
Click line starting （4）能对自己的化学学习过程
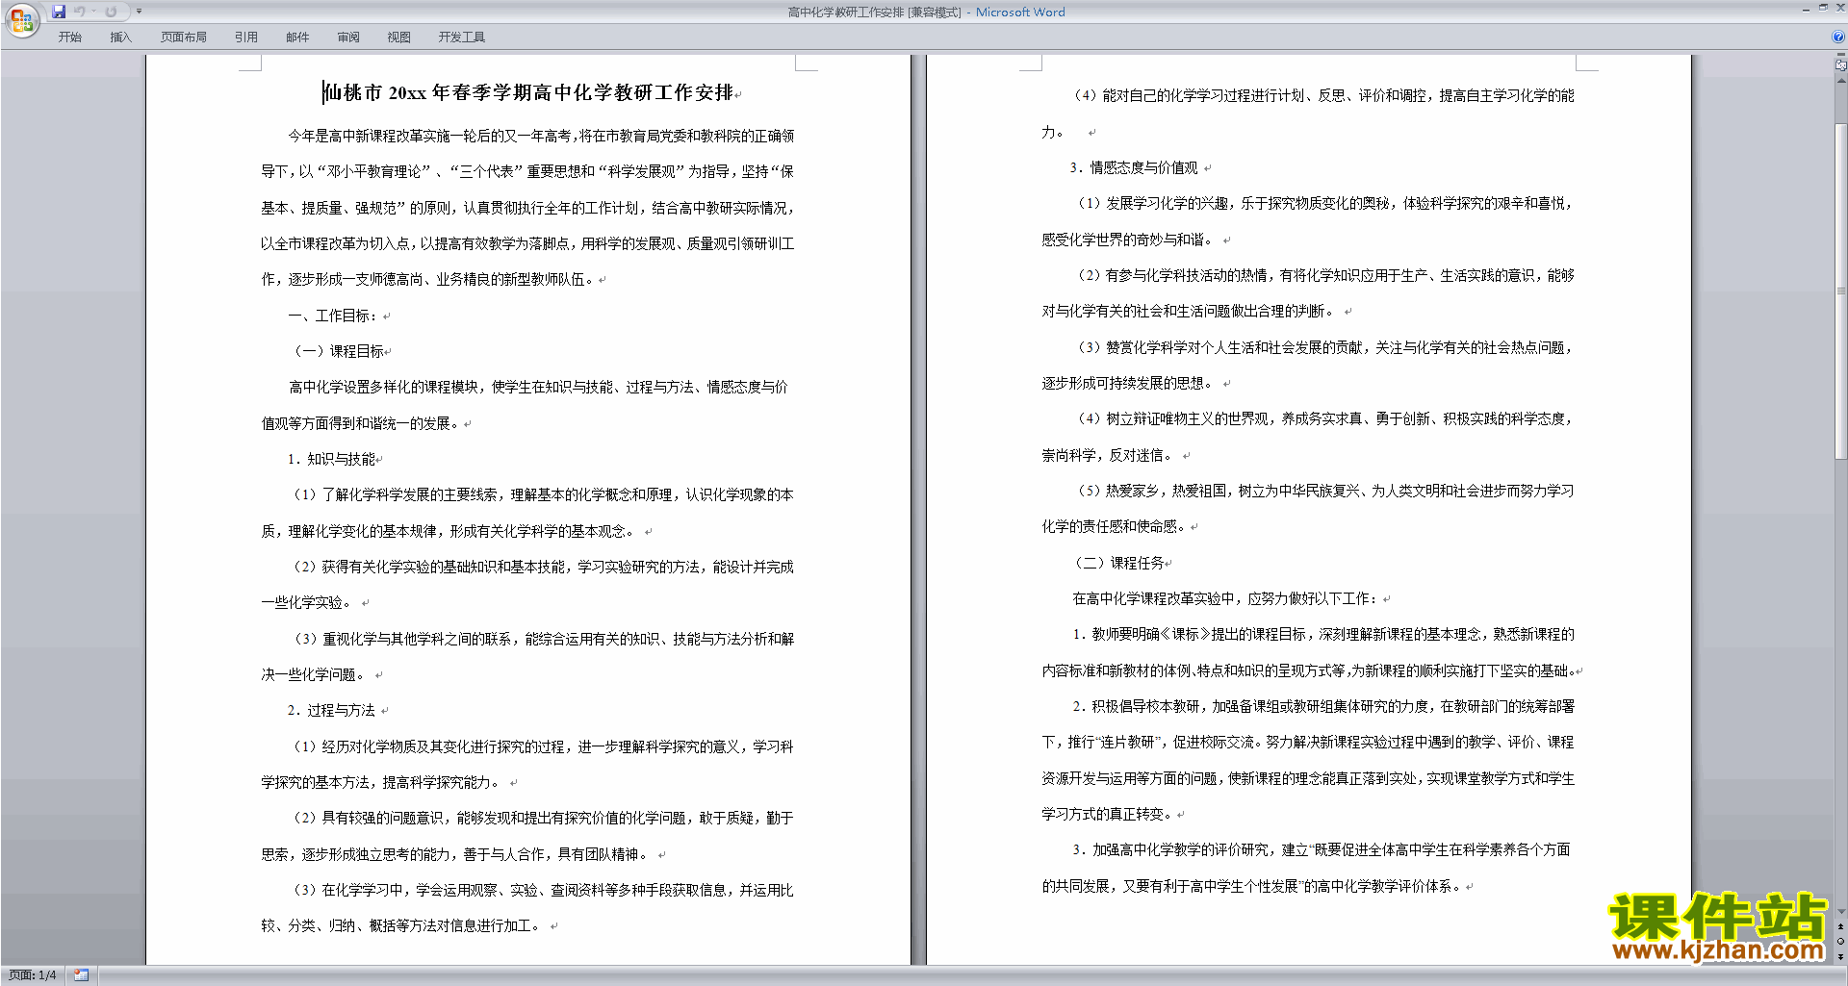1322,95
